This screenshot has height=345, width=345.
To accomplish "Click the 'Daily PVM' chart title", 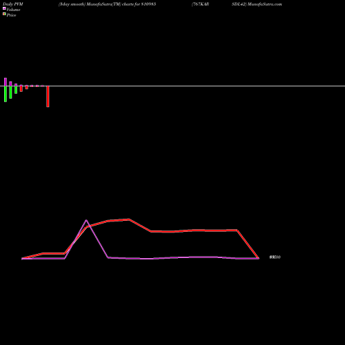I will tap(13, 4).
